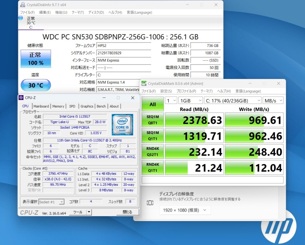Click the display resolution icon in Settings
The height and width of the screenshot is (245, 305).
pyautogui.click(x=150, y=203)
